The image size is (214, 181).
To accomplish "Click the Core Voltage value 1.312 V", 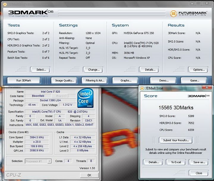I will coord(67,105).
